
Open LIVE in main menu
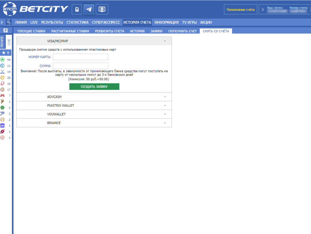34,23
